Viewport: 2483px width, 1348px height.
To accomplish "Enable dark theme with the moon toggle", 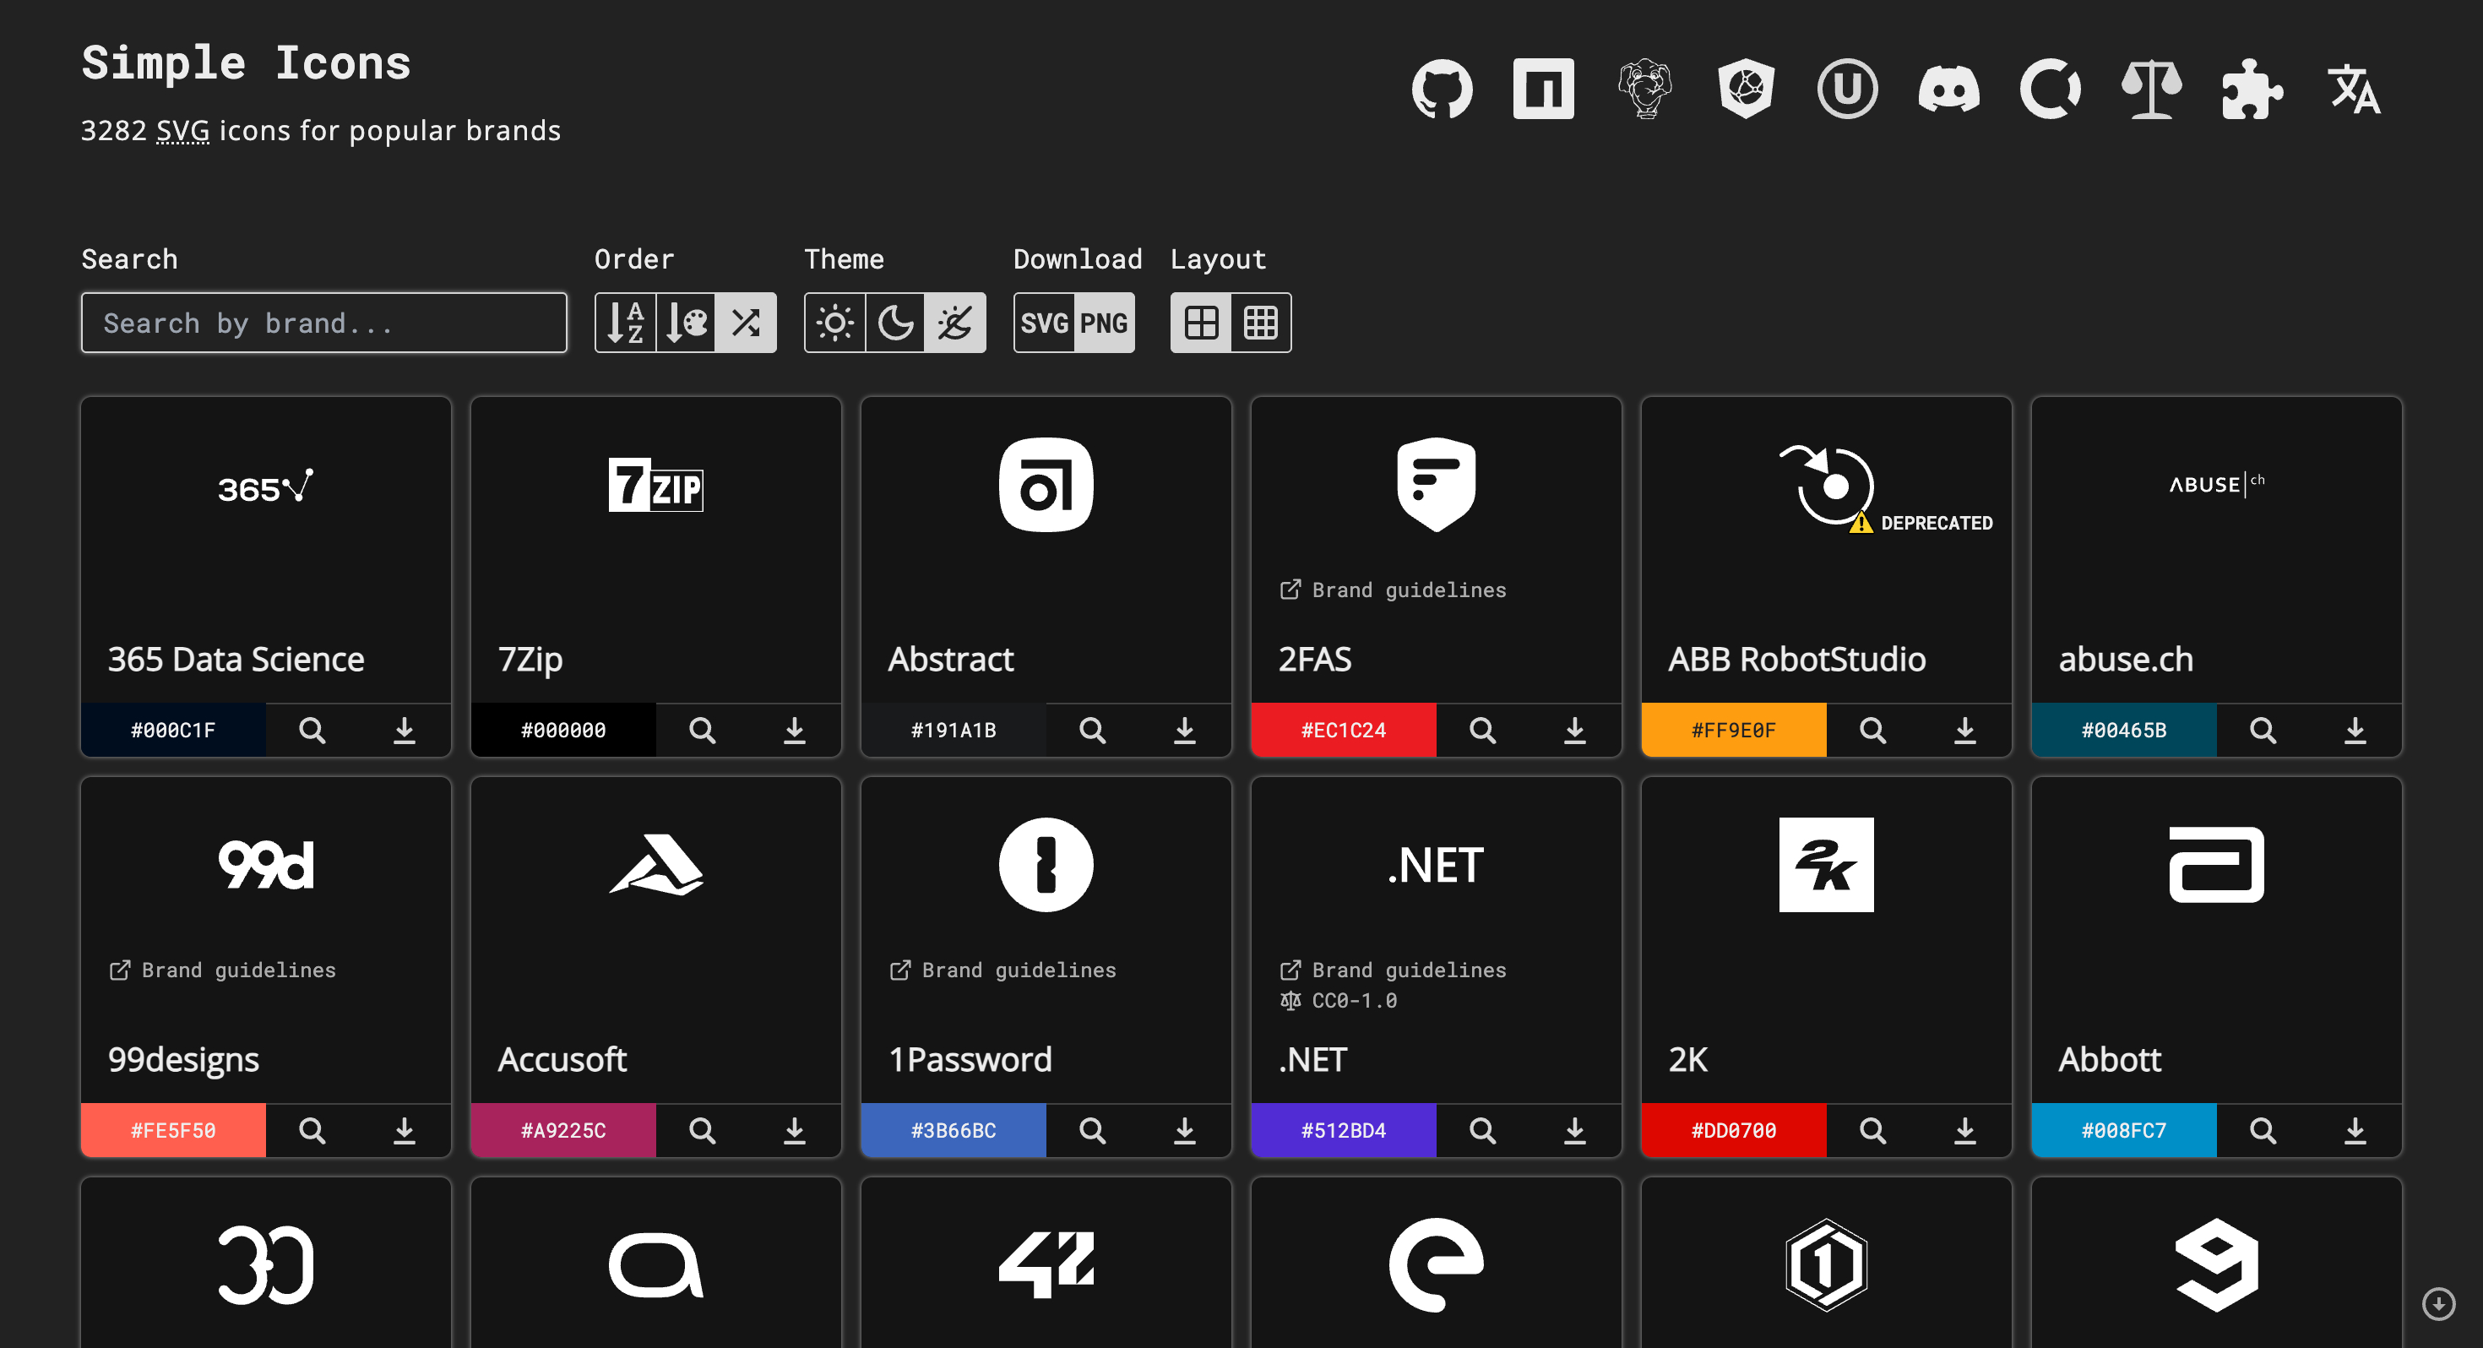I will click(x=894, y=322).
